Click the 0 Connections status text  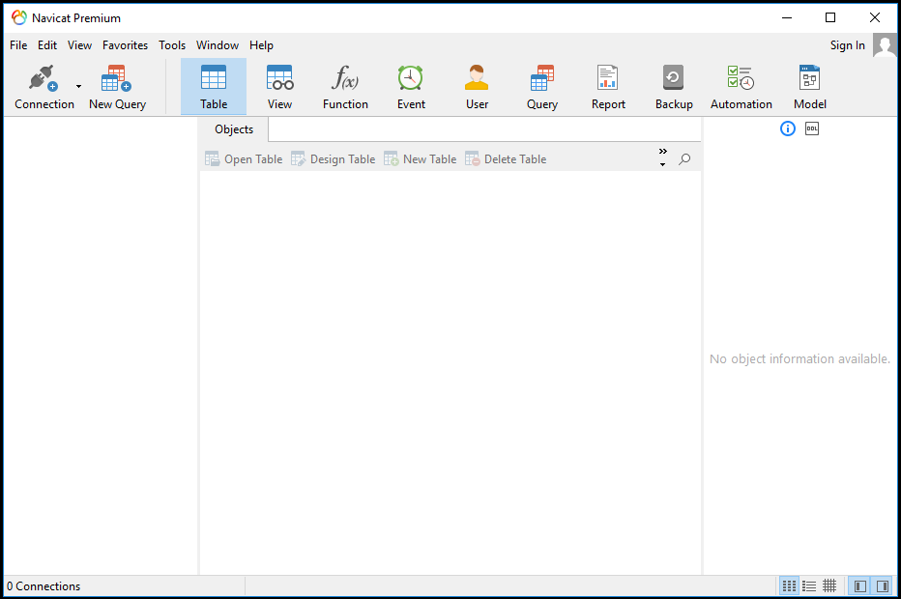(44, 586)
